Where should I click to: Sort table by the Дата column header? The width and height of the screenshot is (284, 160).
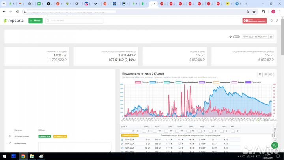(x=123, y=126)
